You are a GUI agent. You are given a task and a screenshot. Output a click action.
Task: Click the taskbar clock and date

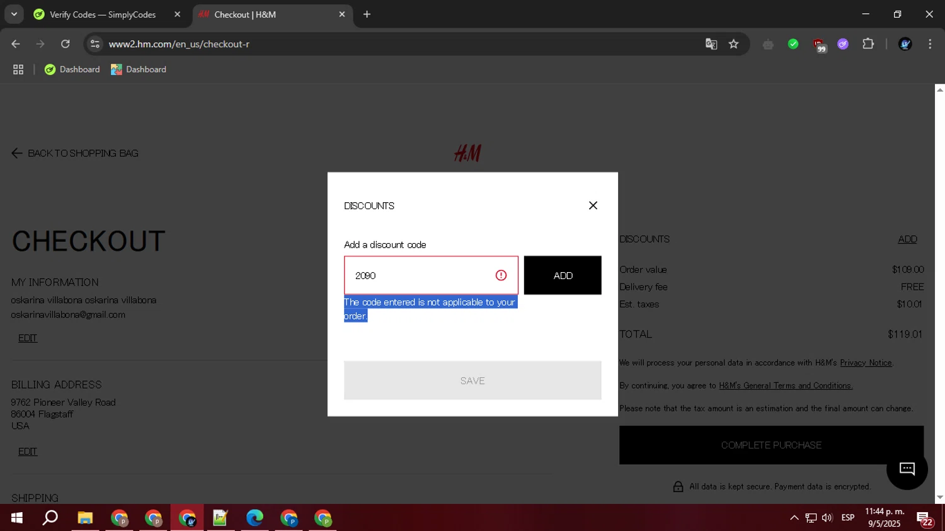[885, 518]
